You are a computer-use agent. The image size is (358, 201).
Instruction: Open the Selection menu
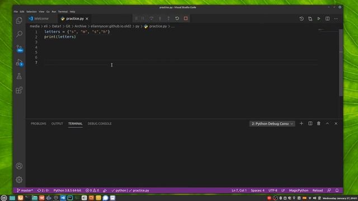pyautogui.click(x=31, y=12)
